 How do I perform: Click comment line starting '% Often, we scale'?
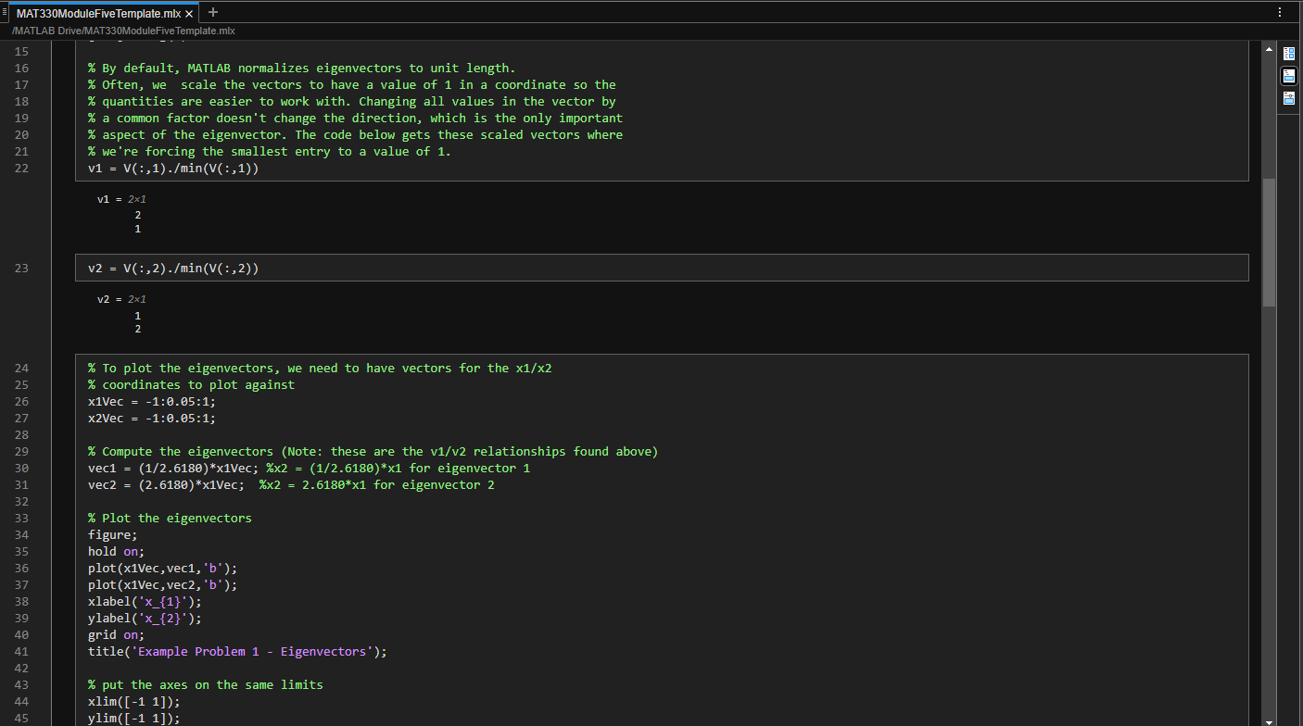[x=352, y=85]
